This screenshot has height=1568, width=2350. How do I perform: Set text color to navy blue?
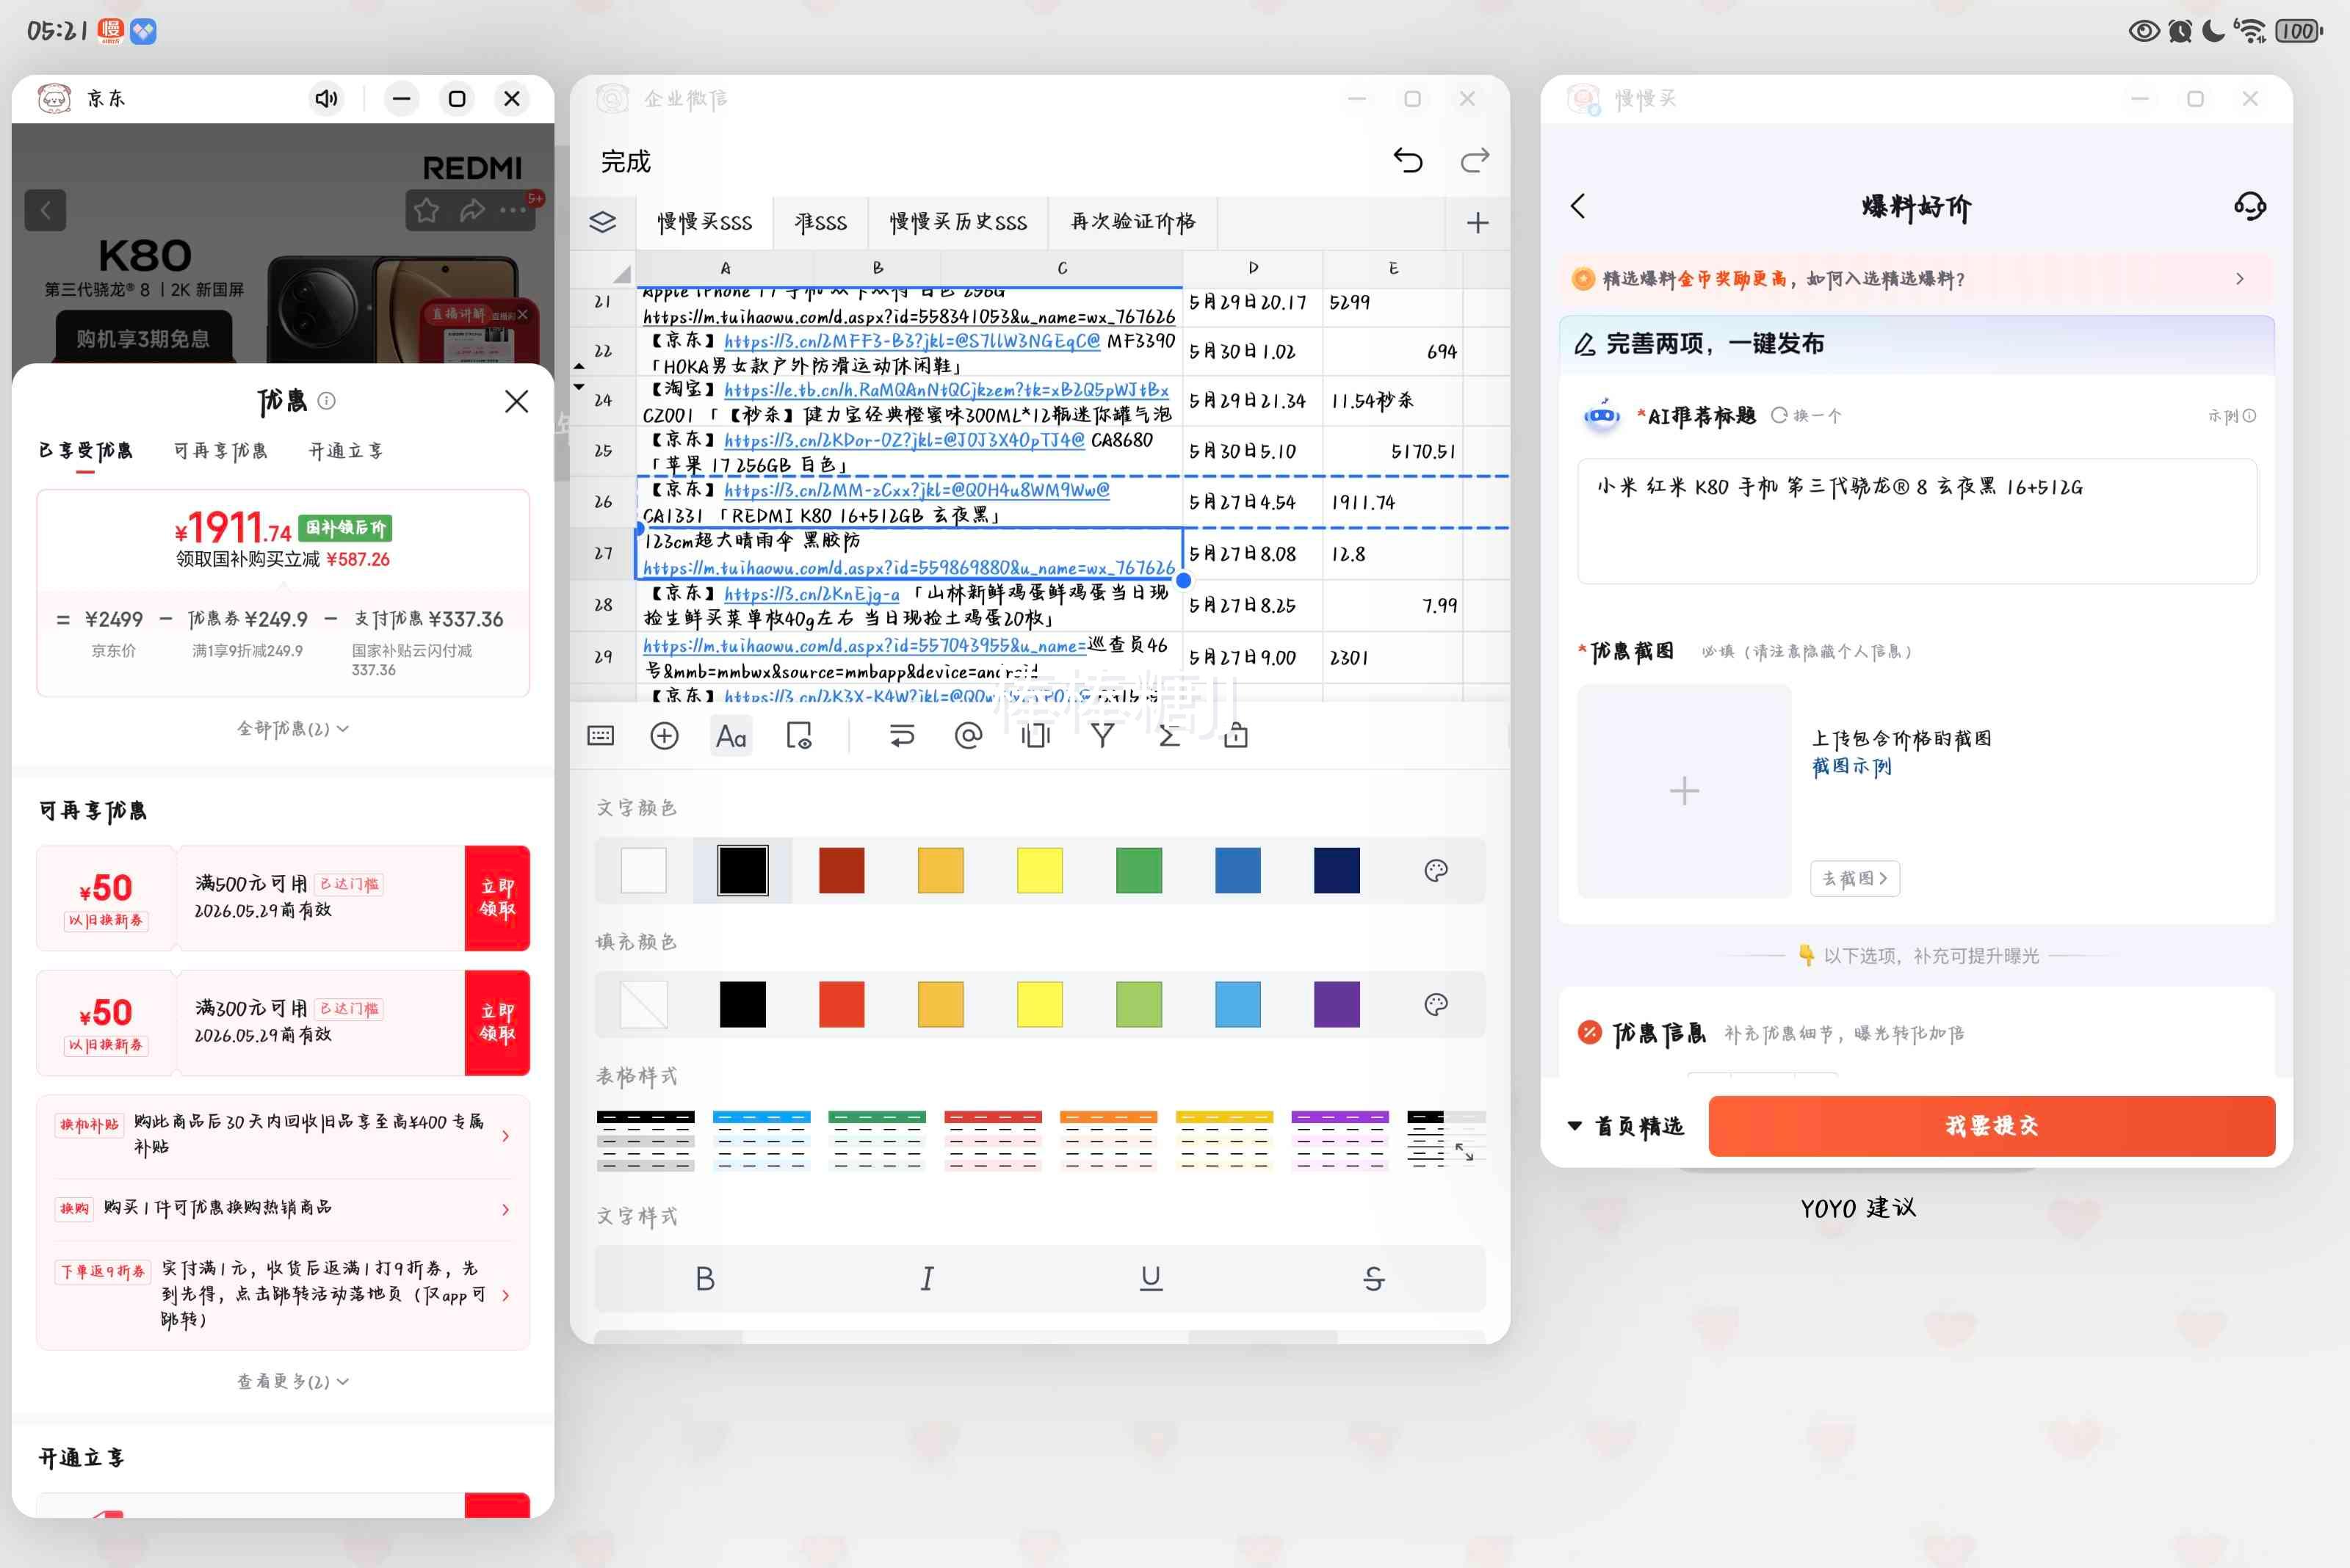[x=1337, y=870]
